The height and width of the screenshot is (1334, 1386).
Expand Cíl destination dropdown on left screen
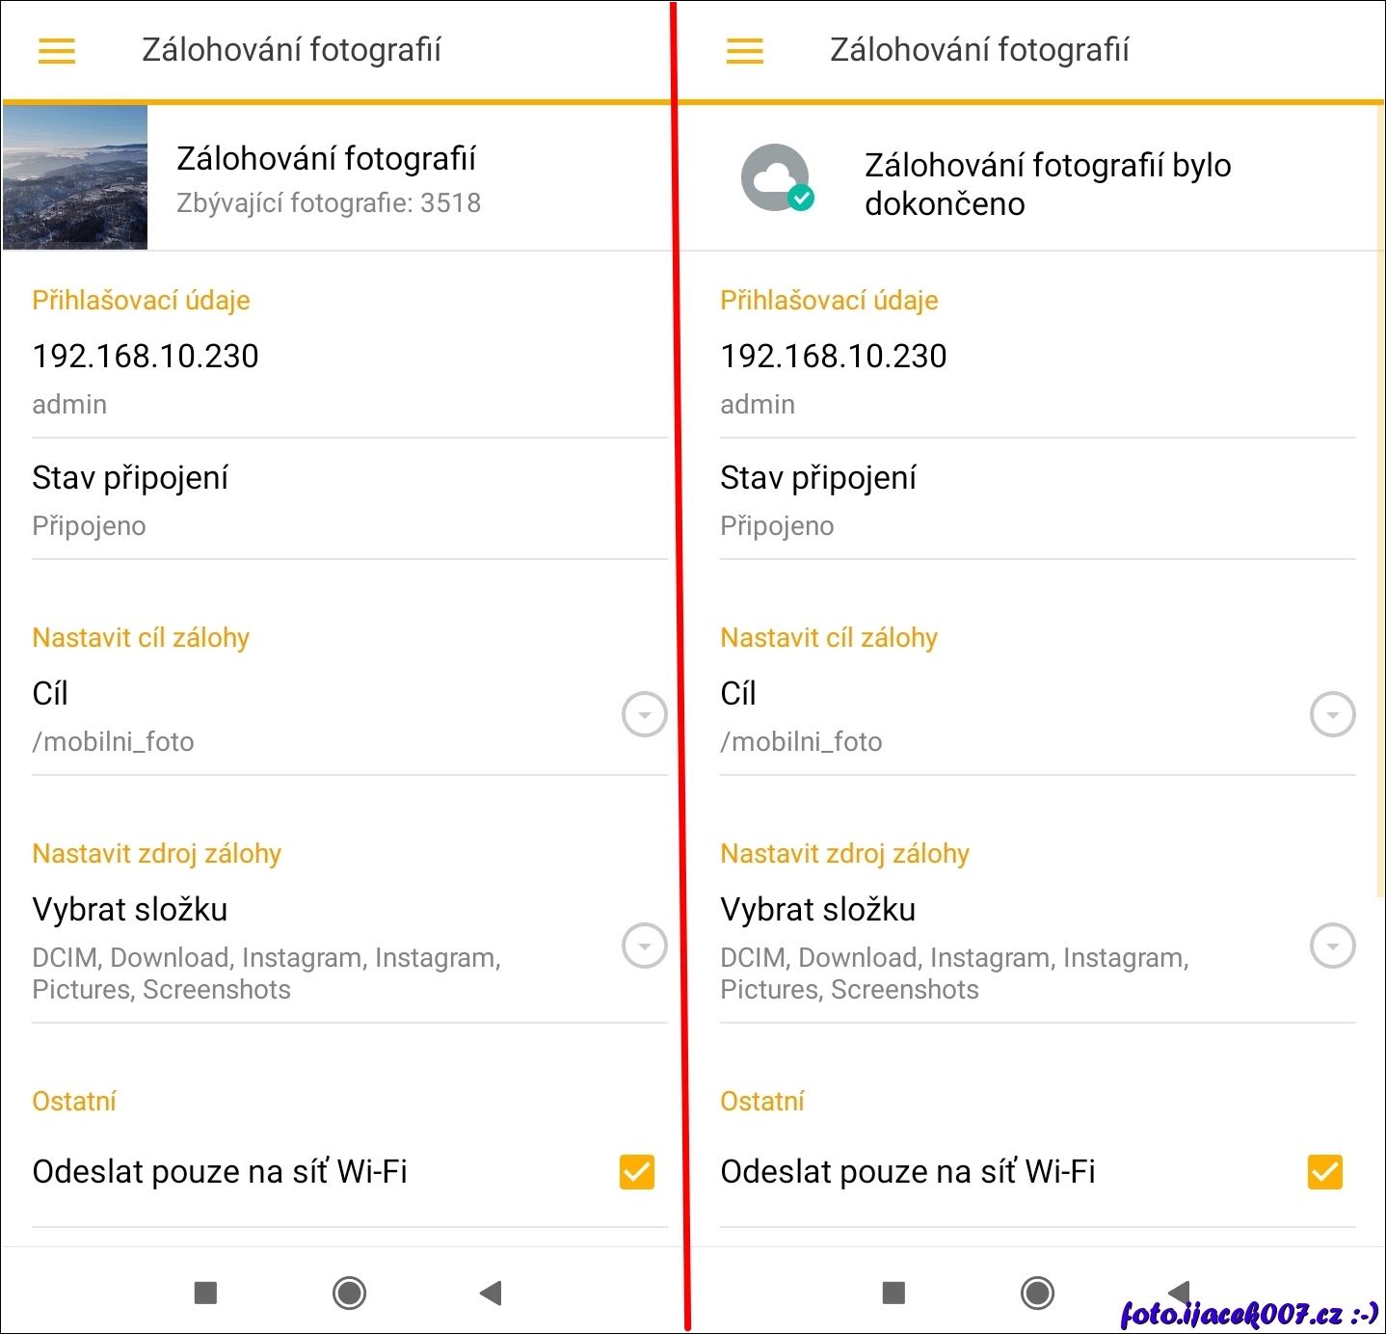[644, 715]
